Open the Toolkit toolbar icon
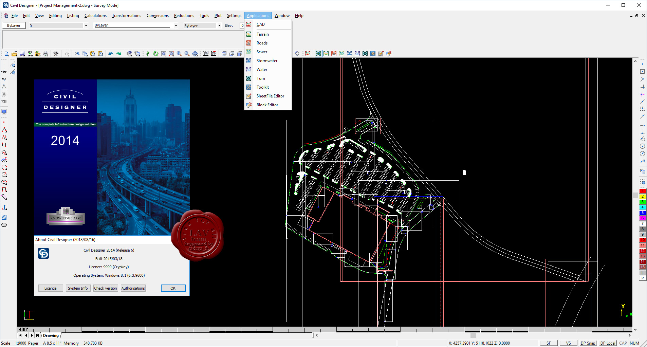Screen dimensions: 647x347 [x=373, y=54]
